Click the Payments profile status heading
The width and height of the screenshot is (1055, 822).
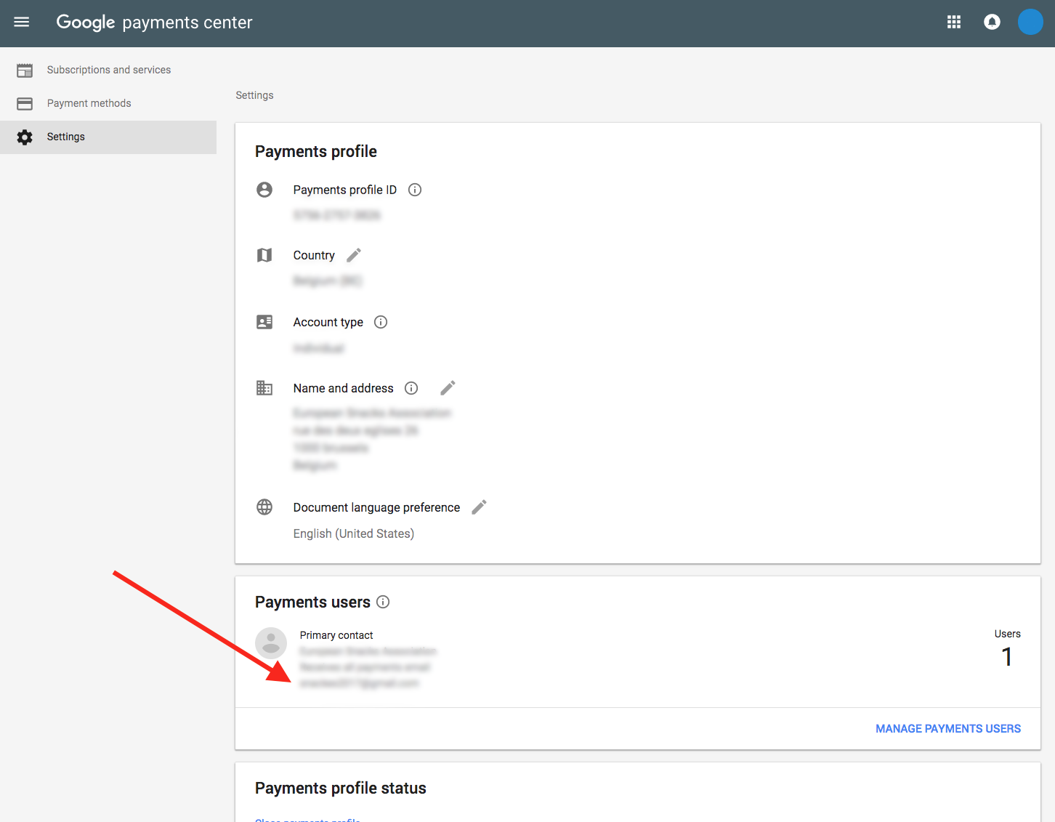click(x=341, y=788)
